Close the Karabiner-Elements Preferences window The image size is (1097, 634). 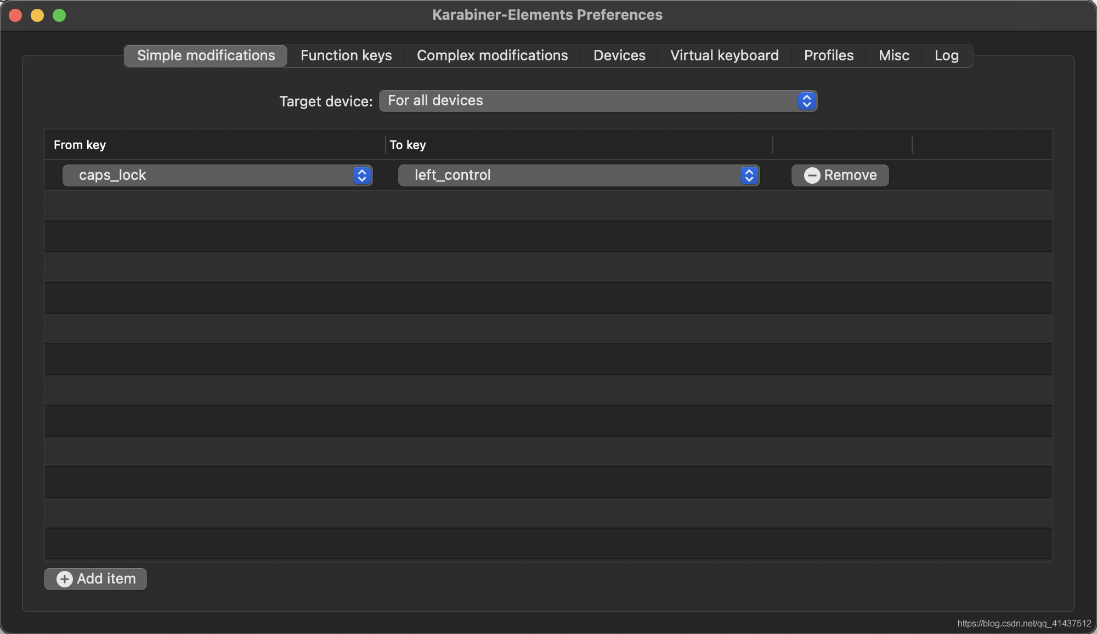[x=15, y=15]
